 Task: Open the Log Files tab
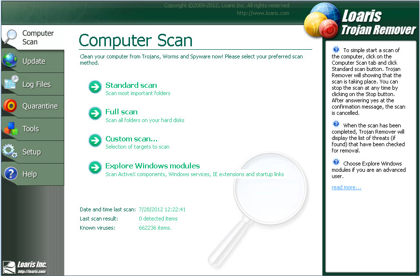[x=33, y=84]
